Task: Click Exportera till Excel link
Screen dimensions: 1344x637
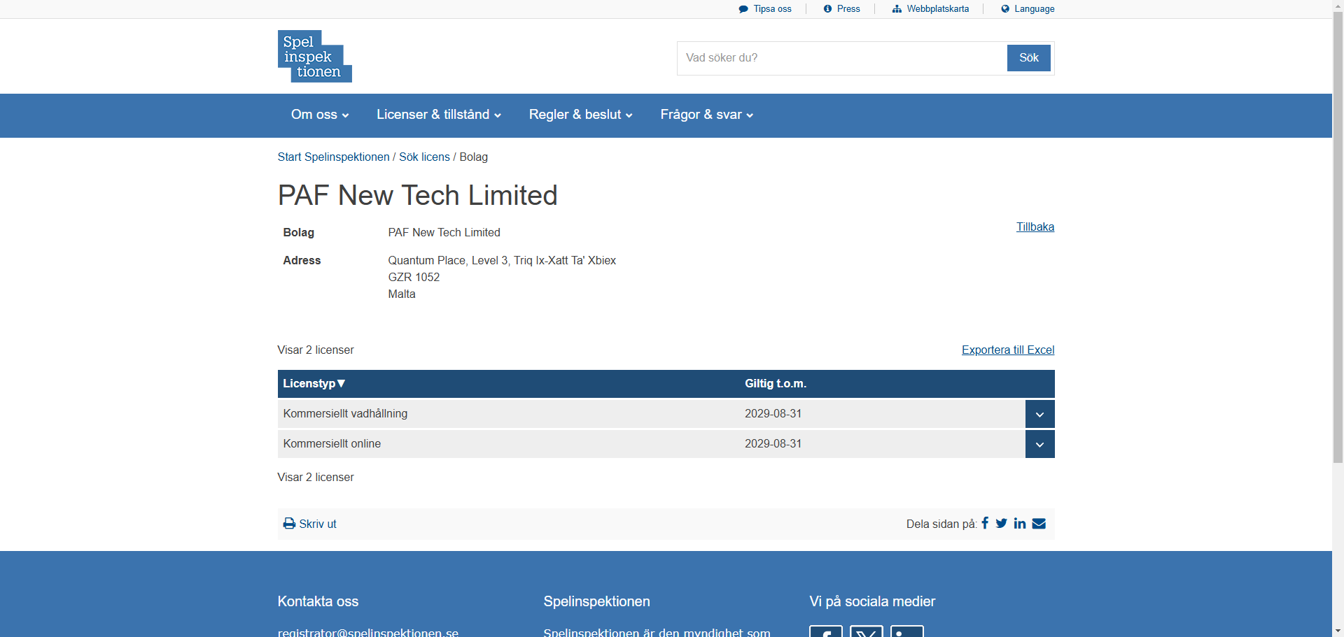Action: point(1008,350)
